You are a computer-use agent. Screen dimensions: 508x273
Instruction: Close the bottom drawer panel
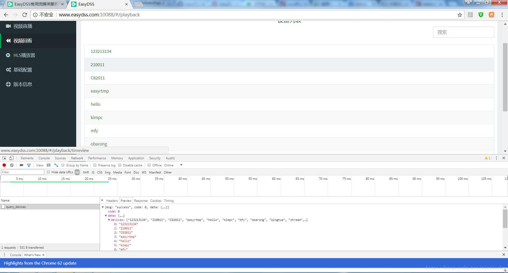pos(504,254)
